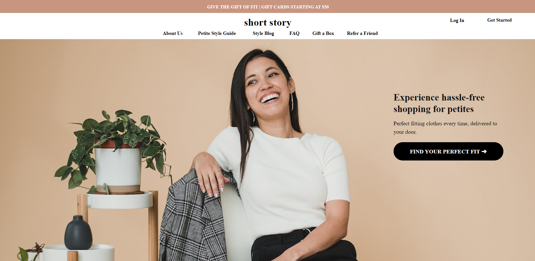Click the short story logo
This screenshot has width=535, height=261.
point(268,23)
